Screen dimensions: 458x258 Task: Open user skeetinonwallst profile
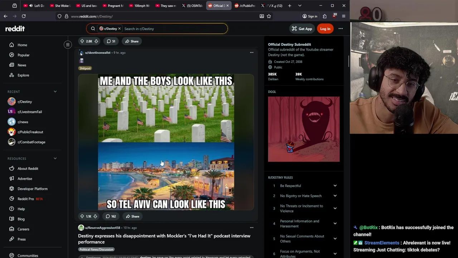coord(98,53)
